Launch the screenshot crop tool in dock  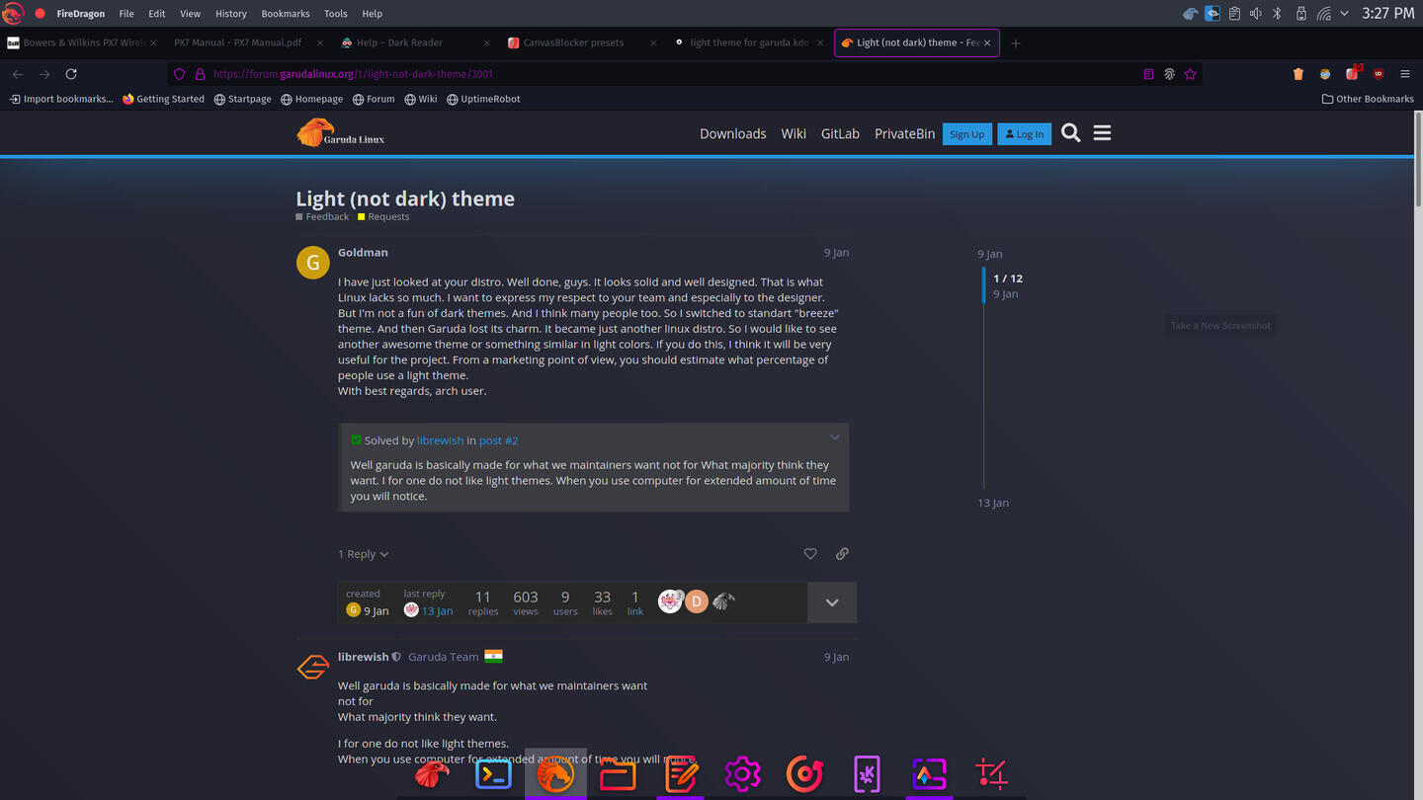pyautogui.click(x=991, y=774)
